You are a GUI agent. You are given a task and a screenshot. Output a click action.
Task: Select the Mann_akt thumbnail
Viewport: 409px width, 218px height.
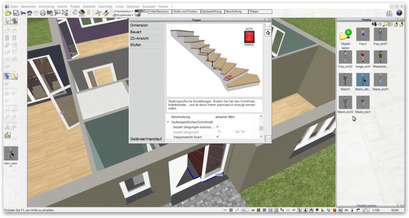click(x=363, y=80)
